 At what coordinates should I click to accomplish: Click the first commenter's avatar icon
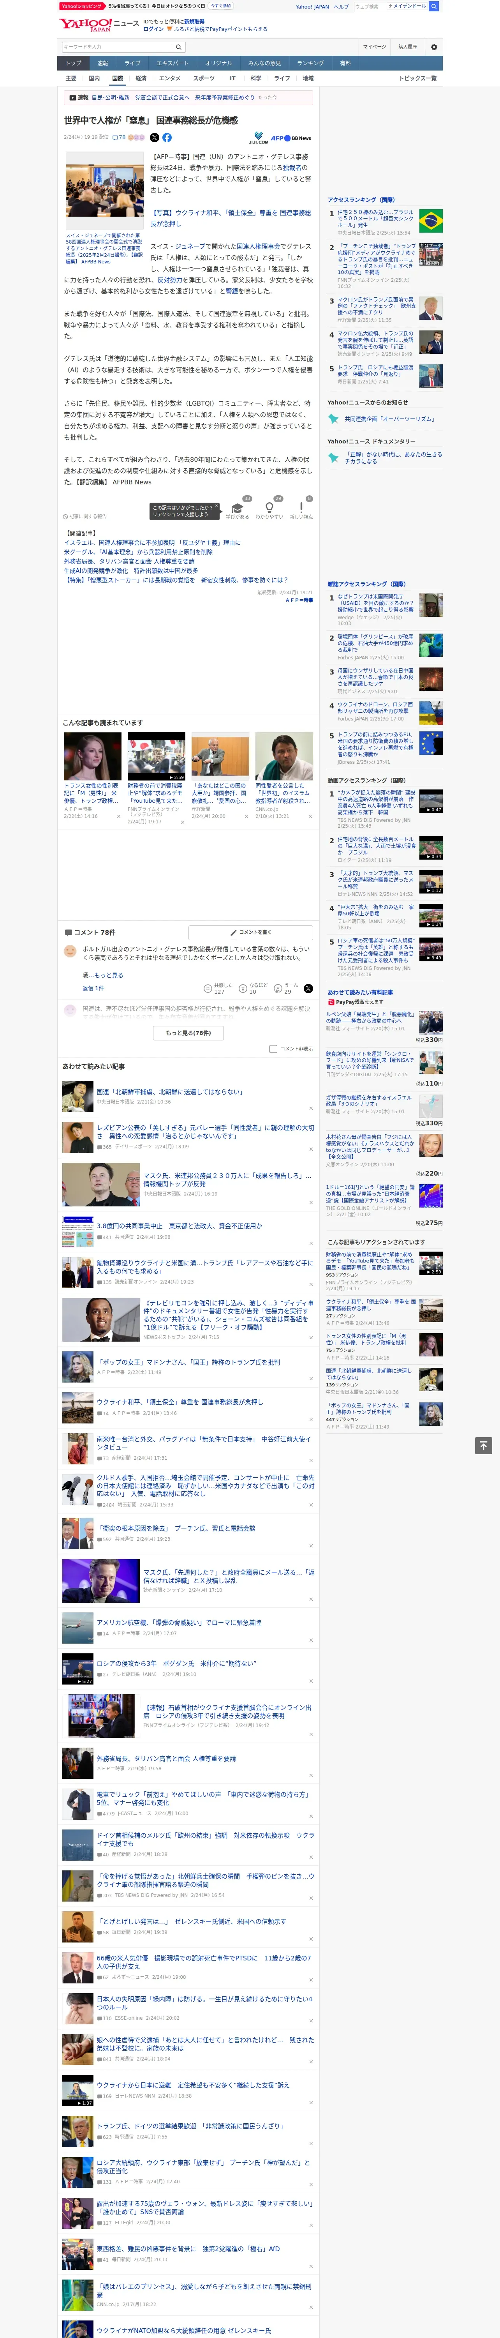[x=70, y=951]
